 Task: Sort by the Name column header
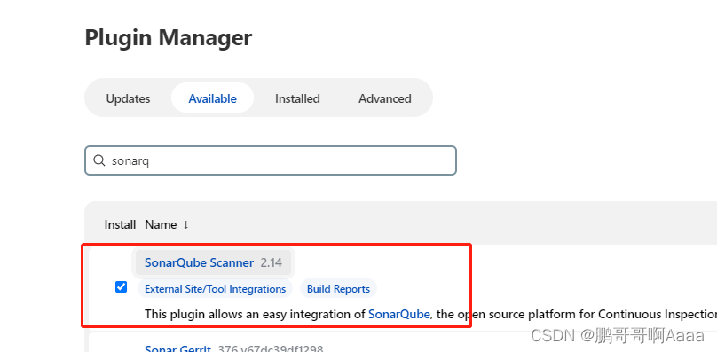(161, 225)
